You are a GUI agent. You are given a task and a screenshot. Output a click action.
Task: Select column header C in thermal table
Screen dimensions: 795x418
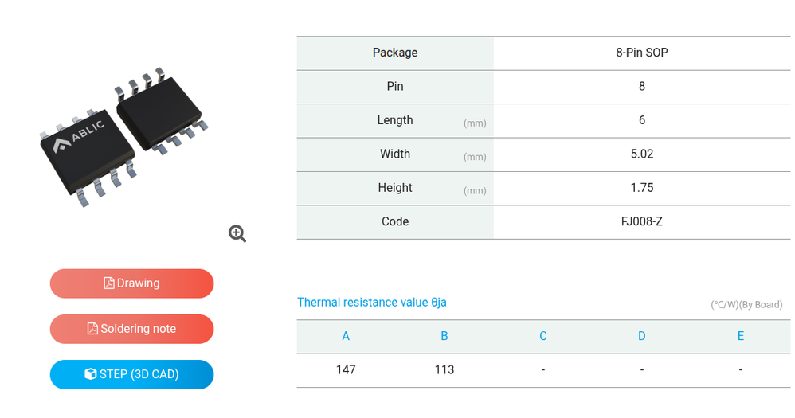pyautogui.click(x=543, y=336)
